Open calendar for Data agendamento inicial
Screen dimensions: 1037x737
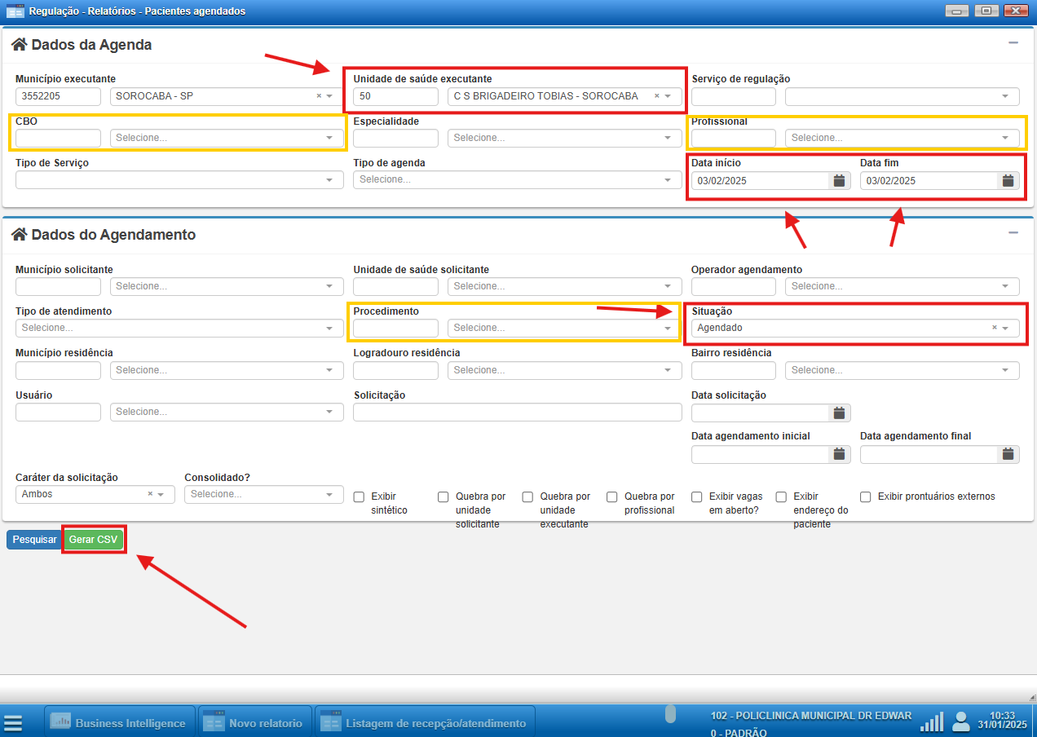[839, 455]
